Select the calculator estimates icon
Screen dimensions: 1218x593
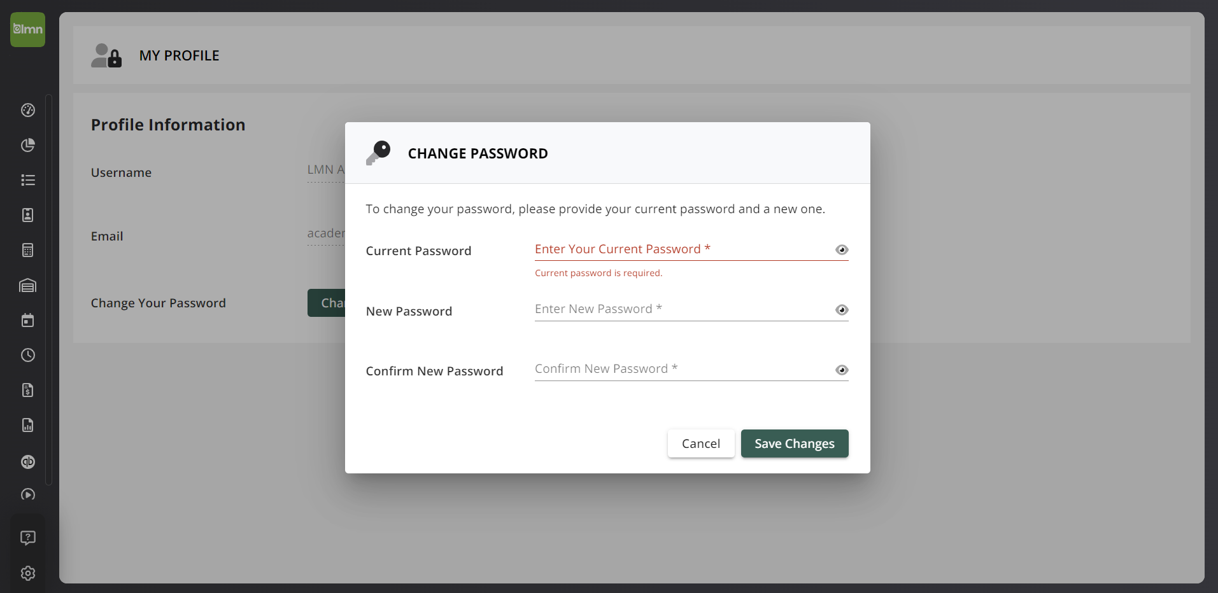pyautogui.click(x=27, y=249)
